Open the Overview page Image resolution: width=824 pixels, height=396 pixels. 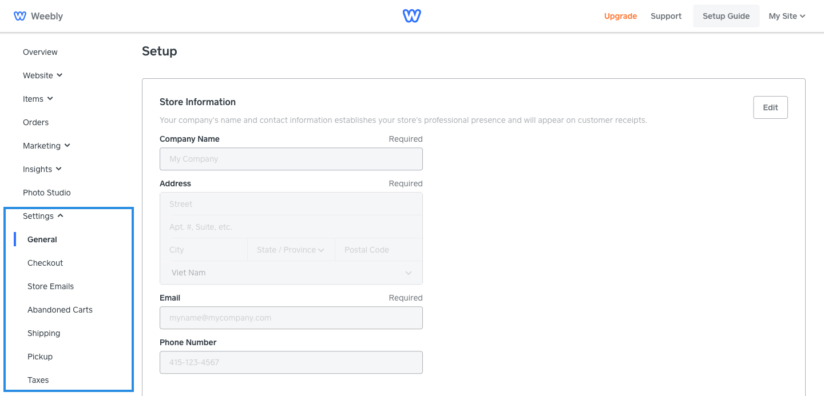point(40,52)
